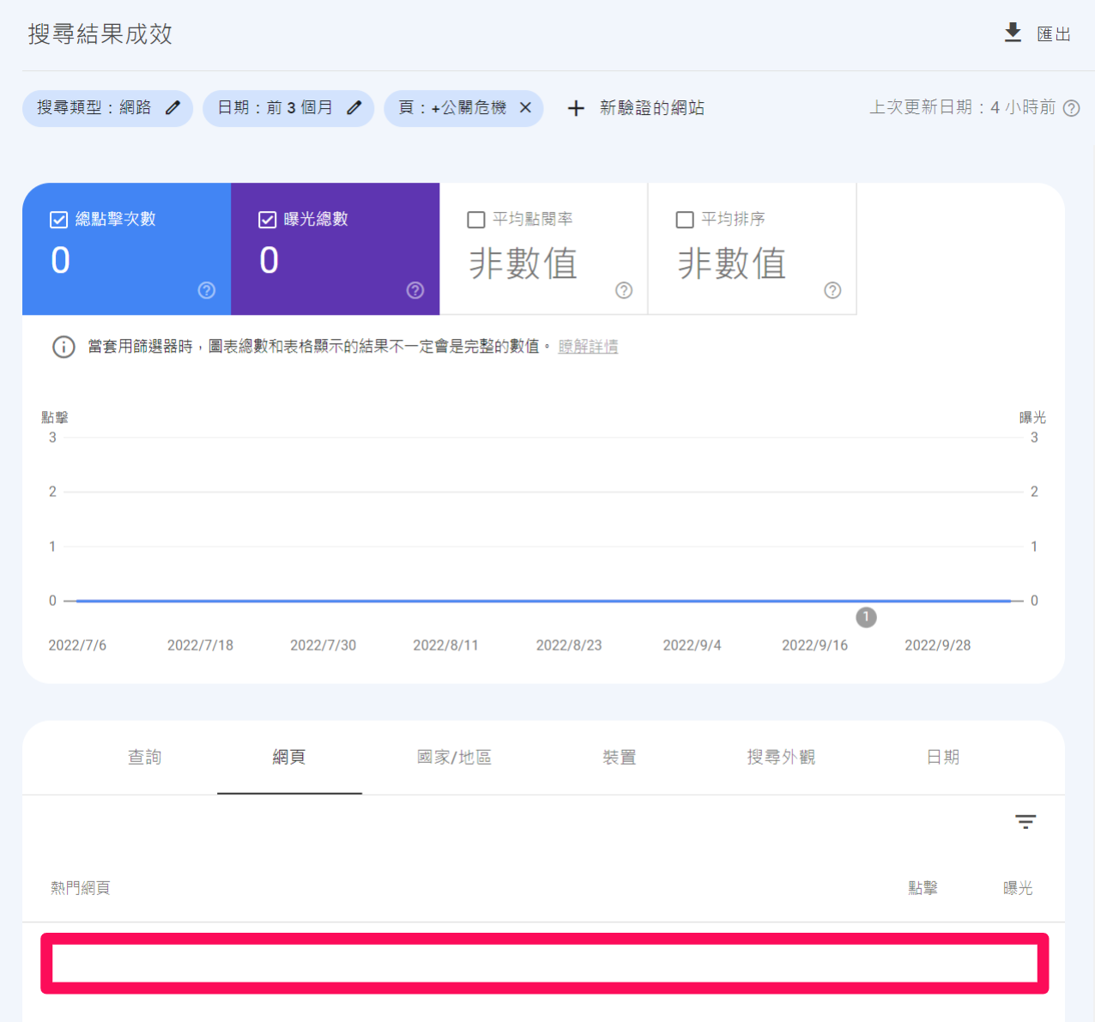1095x1022 pixels.
Task: Switch to the 查詢 tab
Action: tap(144, 757)
